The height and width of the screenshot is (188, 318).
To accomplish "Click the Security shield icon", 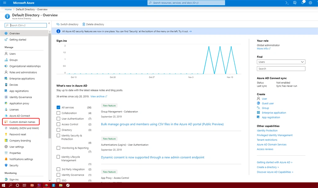I will click(x=6, y=165).
